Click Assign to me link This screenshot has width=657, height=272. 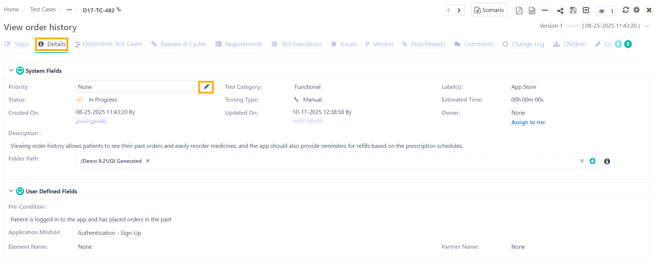coord(528,122)
